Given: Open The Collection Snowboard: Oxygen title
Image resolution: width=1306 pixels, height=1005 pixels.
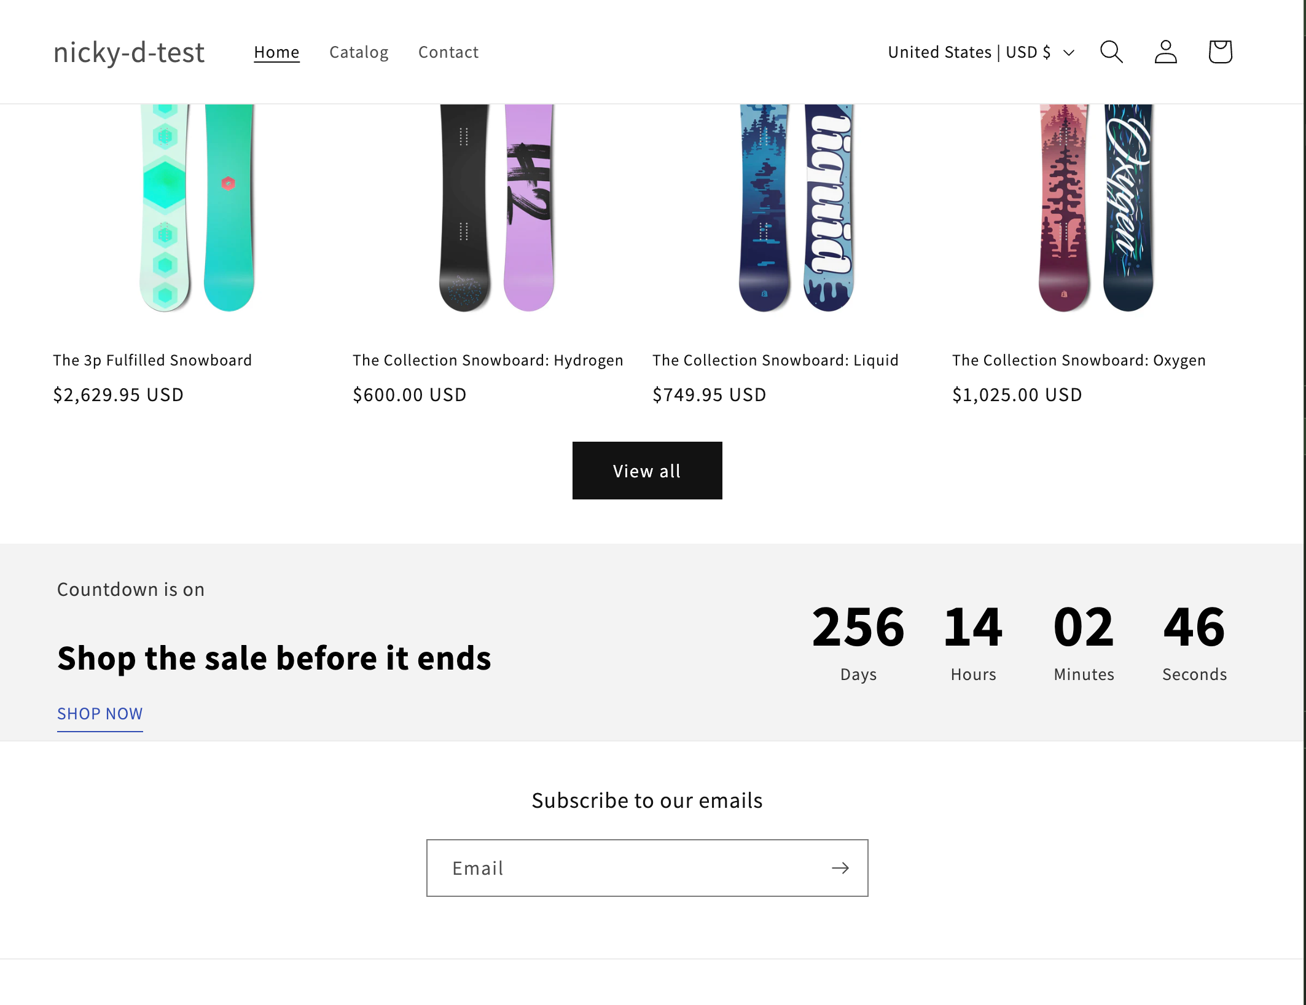Looking at the screenshot, I should [1079, 361].
